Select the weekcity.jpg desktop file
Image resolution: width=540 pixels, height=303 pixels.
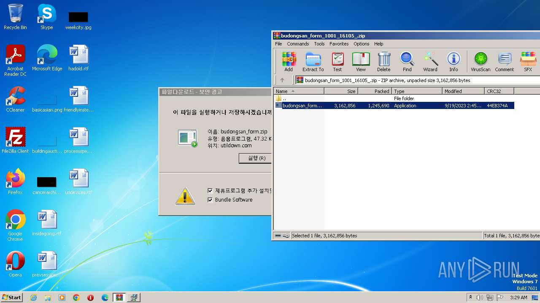[x=78, y=20]
